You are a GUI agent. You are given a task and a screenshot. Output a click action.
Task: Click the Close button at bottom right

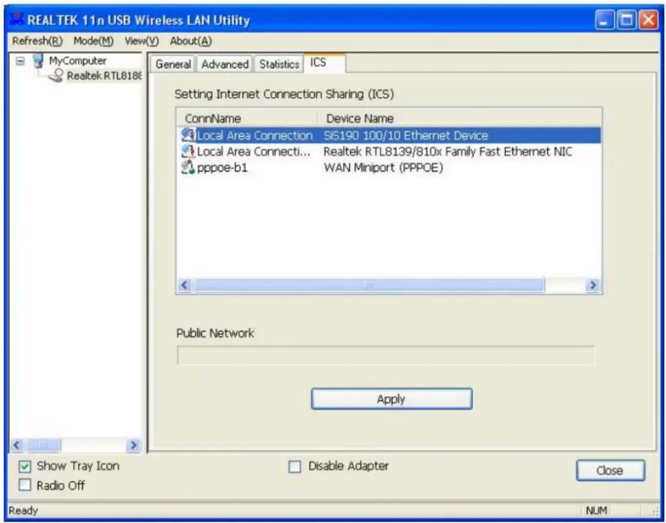coord(610,471)
